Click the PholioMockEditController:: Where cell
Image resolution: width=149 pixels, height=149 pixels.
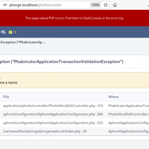tap(129, 114)
